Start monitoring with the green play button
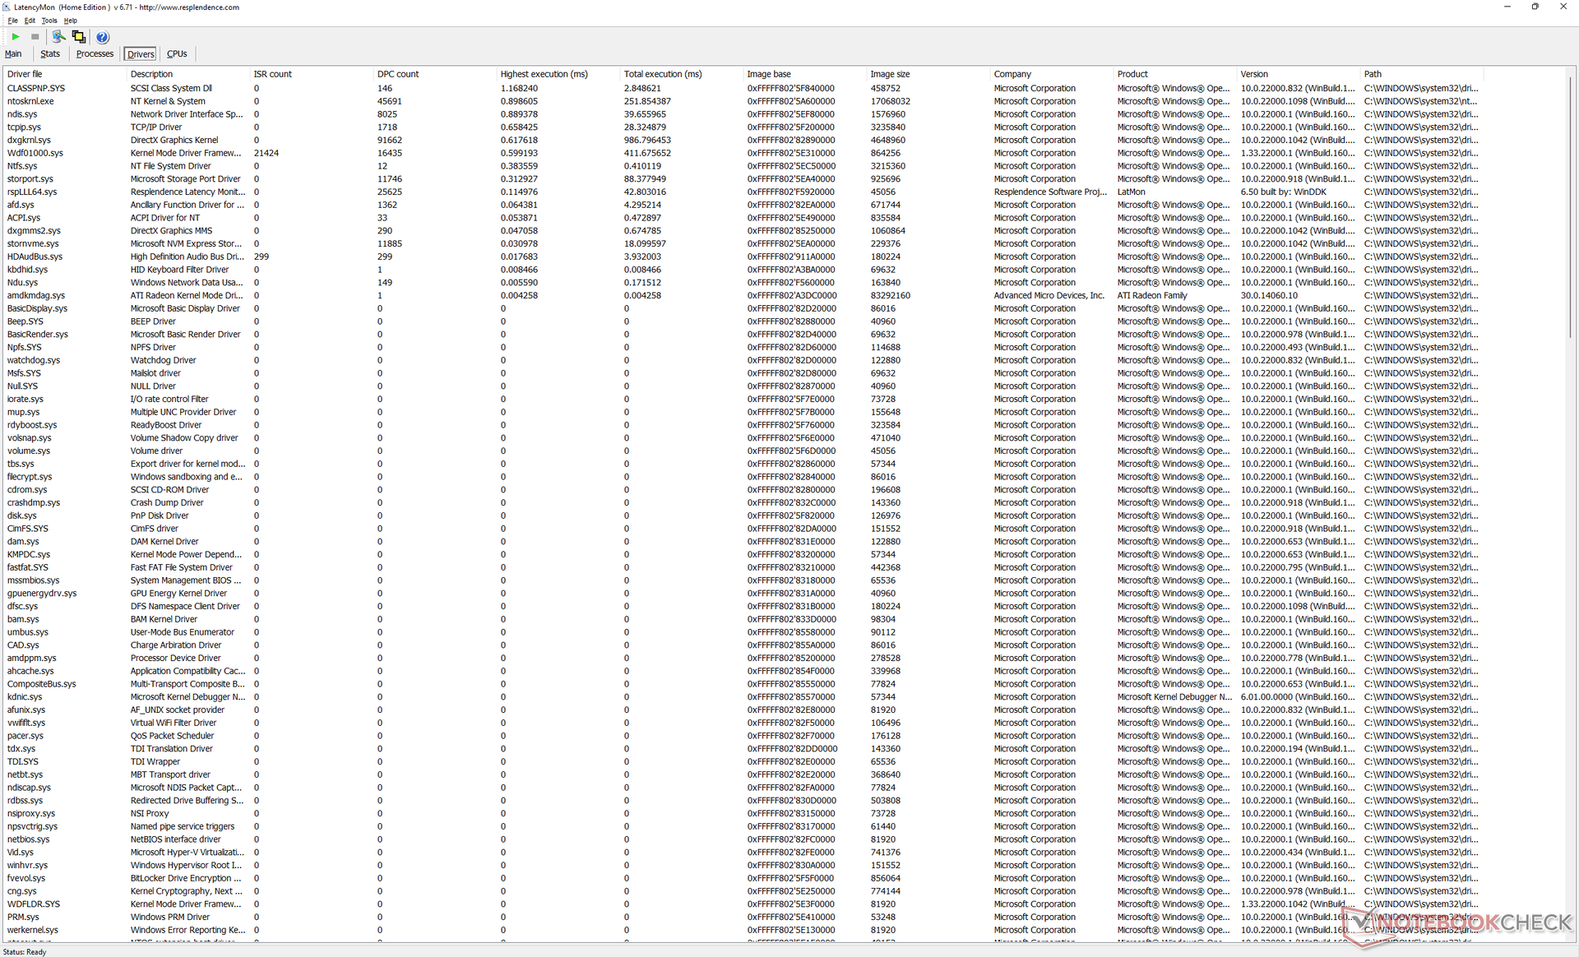Viewport: 1579px width, 957px height. click(15, 37)
